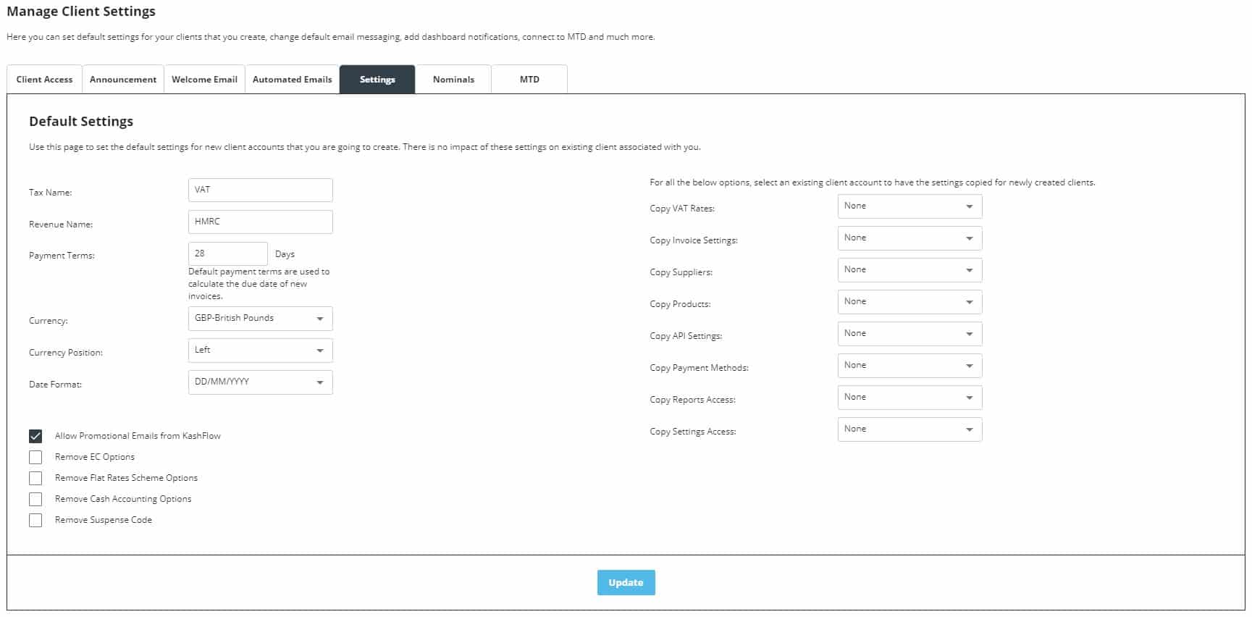Viewport: 1252px width, 617px height.
Task: Focus the Payment Terms days field
Action: click(x=227, y=253)
